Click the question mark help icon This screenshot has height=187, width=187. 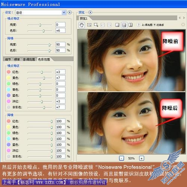pyautogui.click(x=138, y=25)
